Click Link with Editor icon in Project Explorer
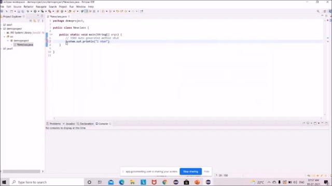 click(35, 21)
